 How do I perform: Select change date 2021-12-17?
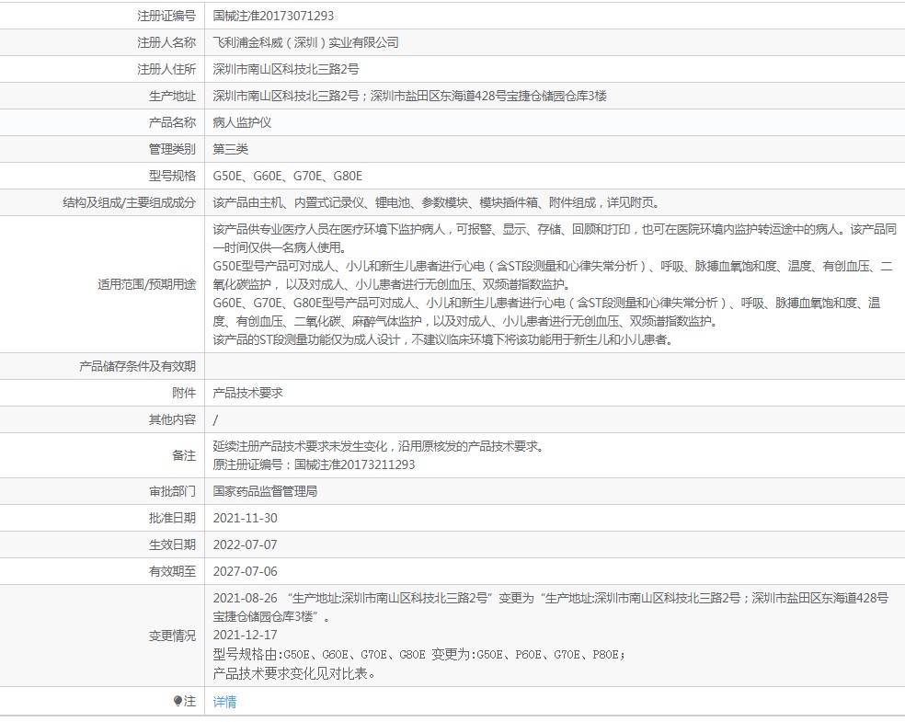[x=245, y=635]
